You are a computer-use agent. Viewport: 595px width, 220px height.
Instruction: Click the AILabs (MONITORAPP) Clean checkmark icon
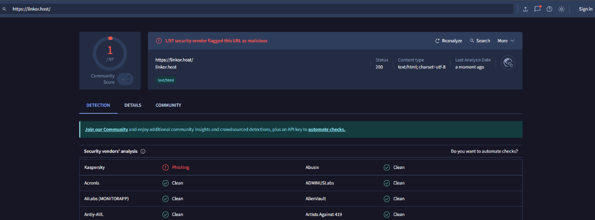[166, 199]
